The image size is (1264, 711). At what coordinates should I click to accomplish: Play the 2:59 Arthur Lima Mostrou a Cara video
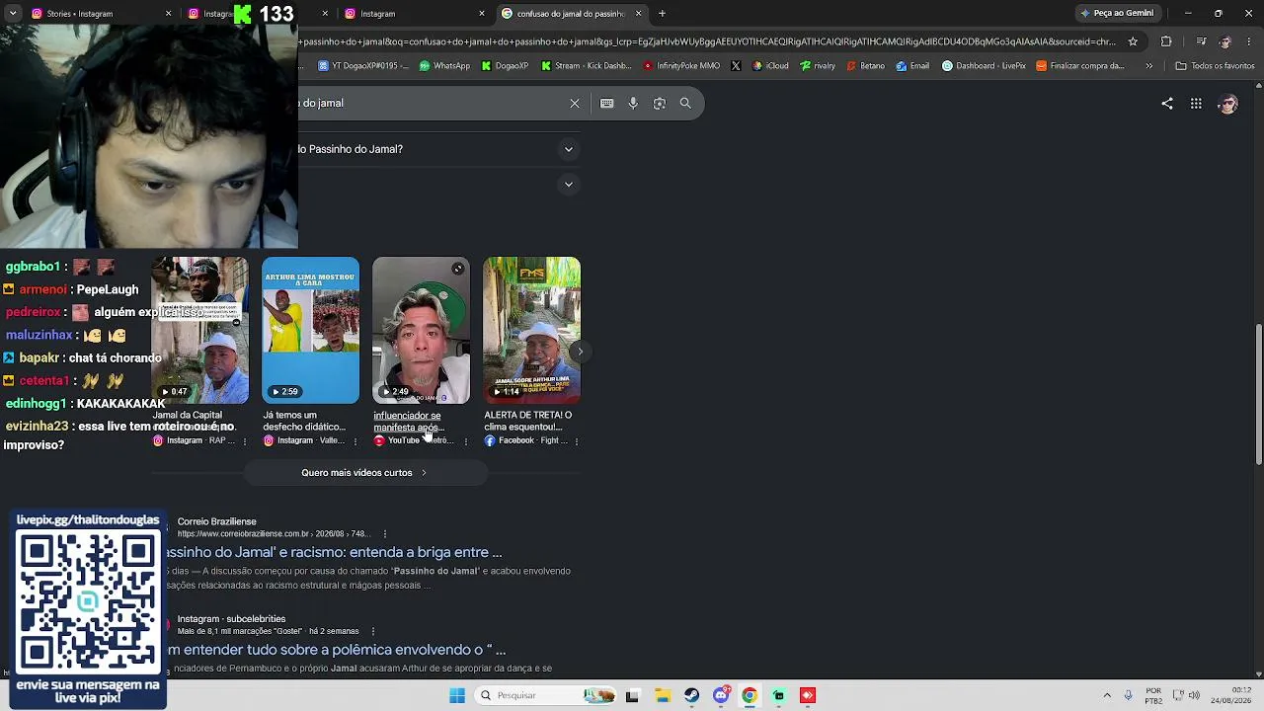[311, 331]
